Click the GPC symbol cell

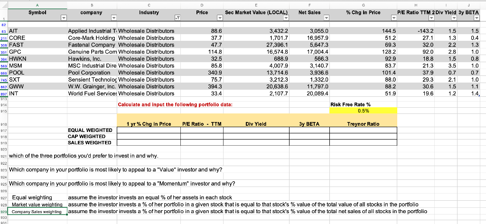[37, 52]
